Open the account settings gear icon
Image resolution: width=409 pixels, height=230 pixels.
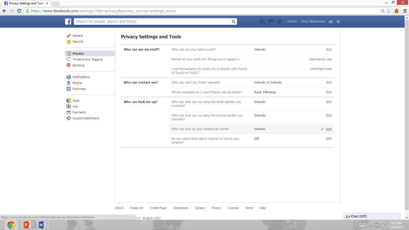tap(338, 22)
